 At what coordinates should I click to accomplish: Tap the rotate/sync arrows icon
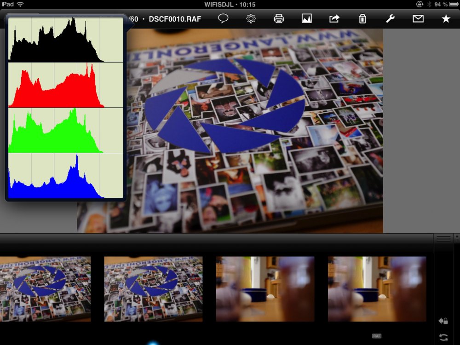pos(443,337)
